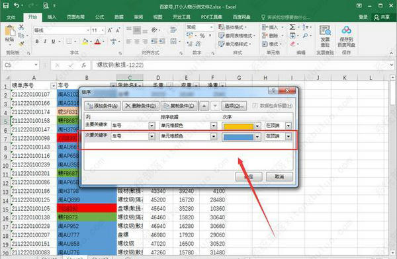The height and width of the screenshot is (259, 397).
Task: Increase font size with larger A icon
Action: (110, 30)
